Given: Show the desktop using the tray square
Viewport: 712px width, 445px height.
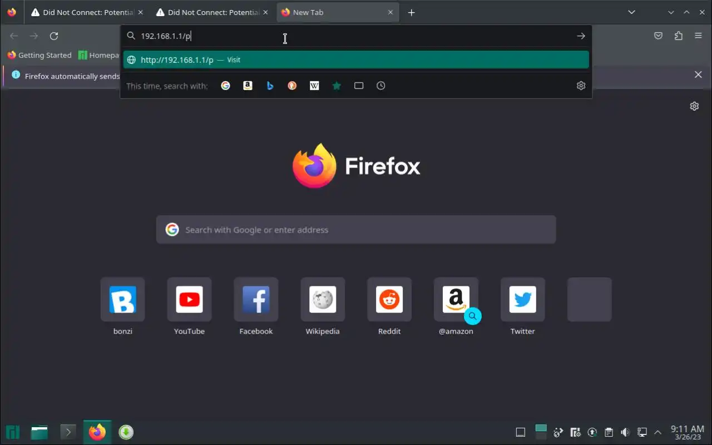Looking at the screenshot, I should point(521,432).
